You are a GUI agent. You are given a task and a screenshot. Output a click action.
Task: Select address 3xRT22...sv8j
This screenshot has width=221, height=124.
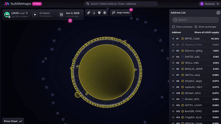click(x=192, y=57)
